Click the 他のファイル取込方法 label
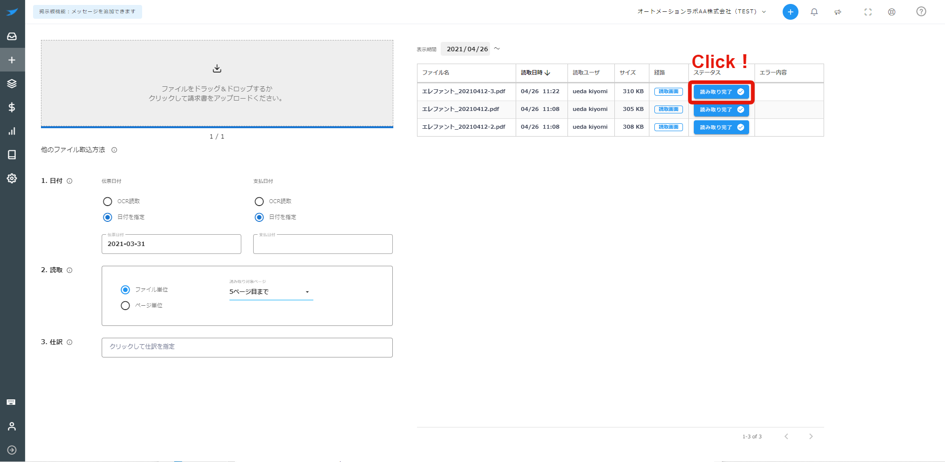The image size is (945, 462). pyautogui.click(x=73, y=150)
